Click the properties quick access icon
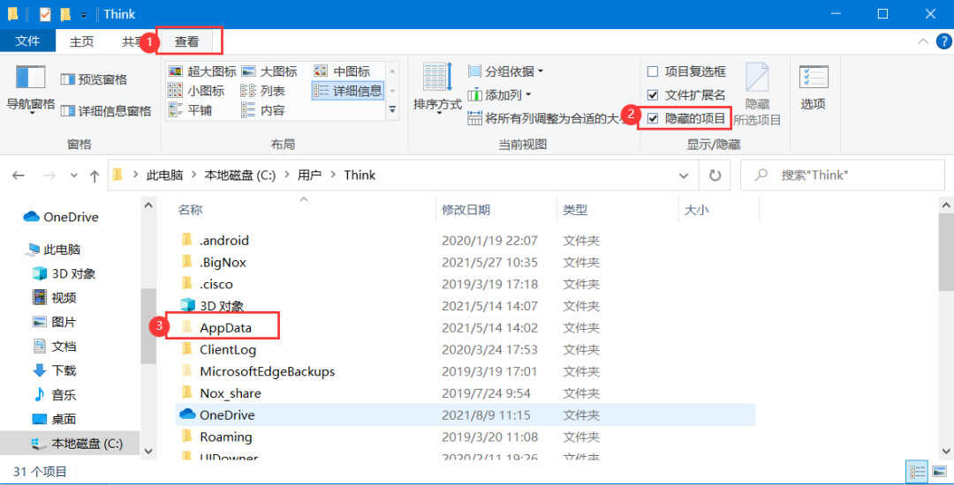 click(x=45, y=14)
